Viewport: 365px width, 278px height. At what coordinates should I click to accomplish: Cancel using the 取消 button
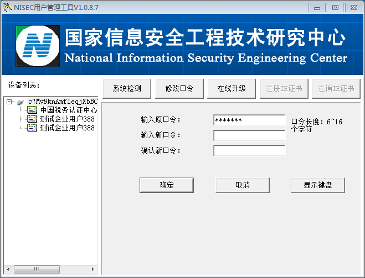tap(242, 185)
